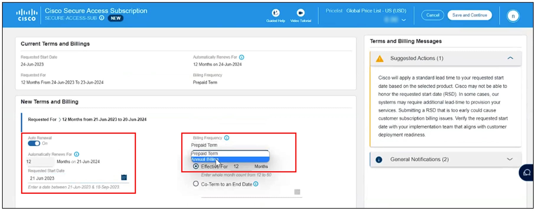Click info icon beside current Automatically Renews For
Image resolution: width=536 pixels, height=211 pixels.
pos(242,57)
